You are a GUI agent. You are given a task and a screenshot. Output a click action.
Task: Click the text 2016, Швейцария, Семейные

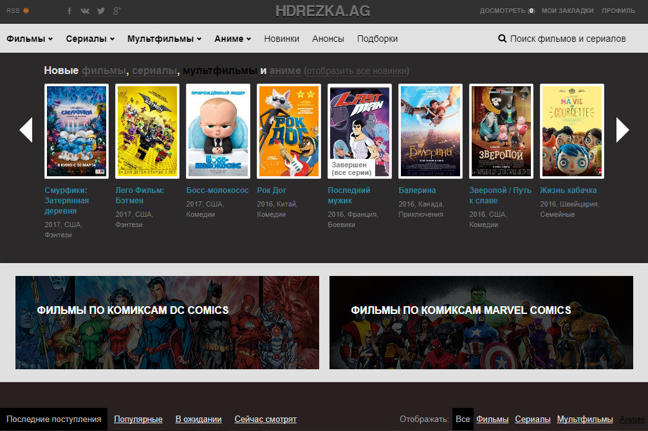569,209
